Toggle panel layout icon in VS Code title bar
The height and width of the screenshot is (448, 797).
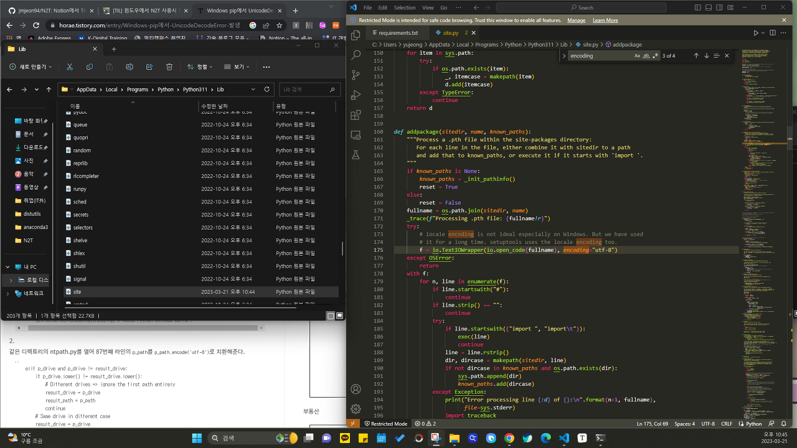pos(709,7)
